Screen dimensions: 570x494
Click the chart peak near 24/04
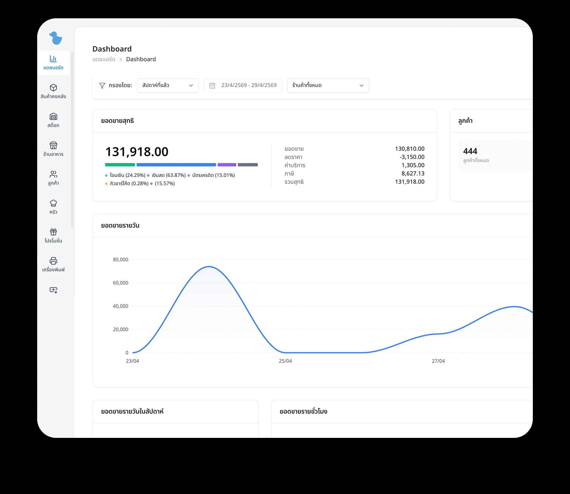tap(209, 267)
